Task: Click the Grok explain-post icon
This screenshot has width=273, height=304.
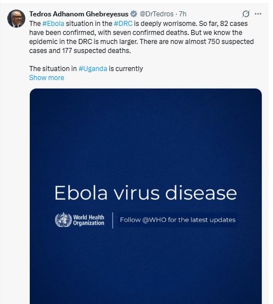Action: coord(246,14)
